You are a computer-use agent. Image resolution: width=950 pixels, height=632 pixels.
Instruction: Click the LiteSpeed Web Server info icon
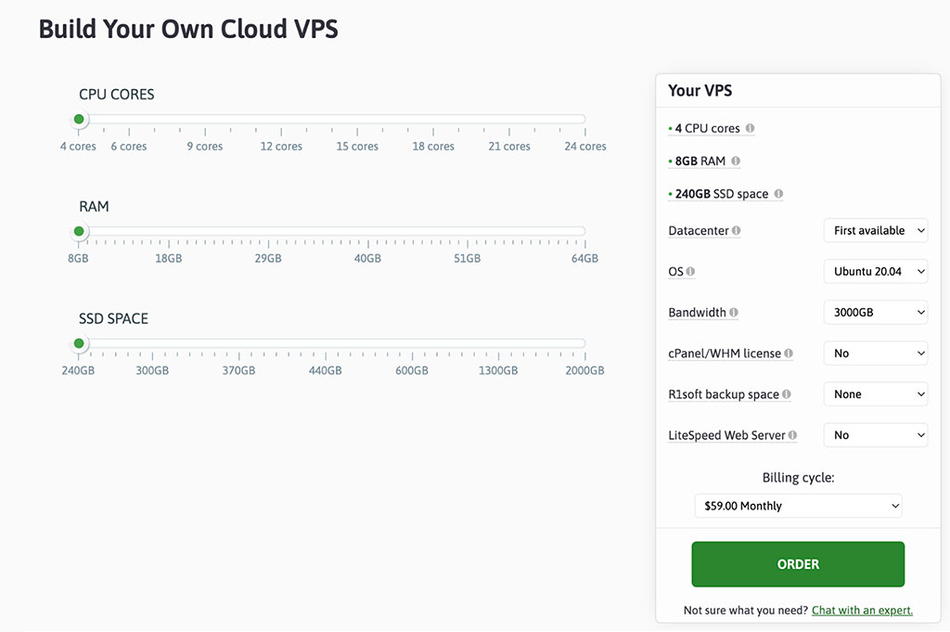click(x=793, y=435)
